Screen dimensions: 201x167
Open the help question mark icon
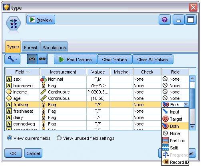pyautogui.click(x=165, y=20)
